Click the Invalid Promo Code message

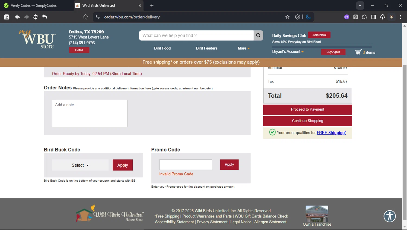pos(176,174)
